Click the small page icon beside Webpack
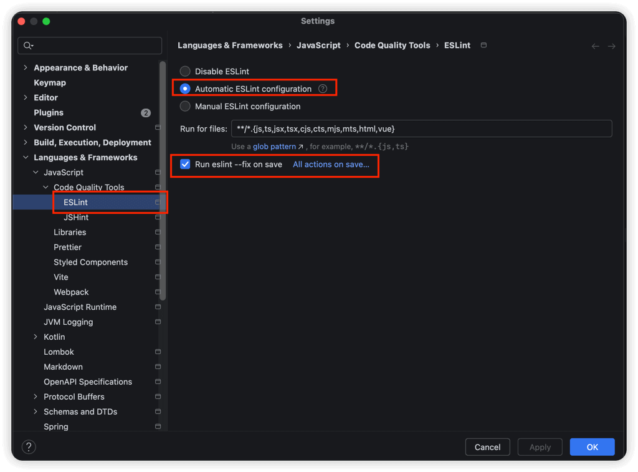This screenshot has width=638, height=472. 156,292
